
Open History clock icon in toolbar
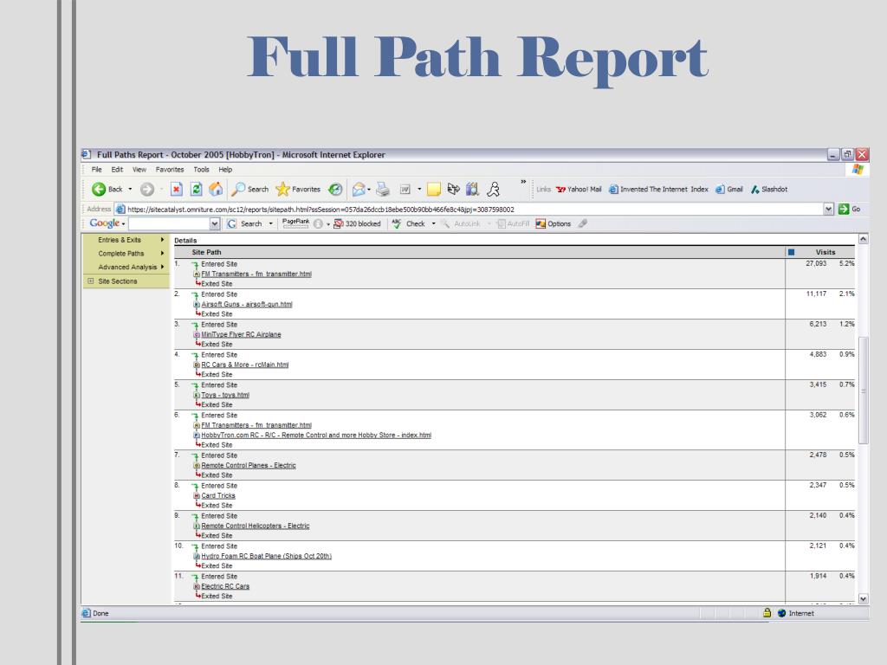335,189
